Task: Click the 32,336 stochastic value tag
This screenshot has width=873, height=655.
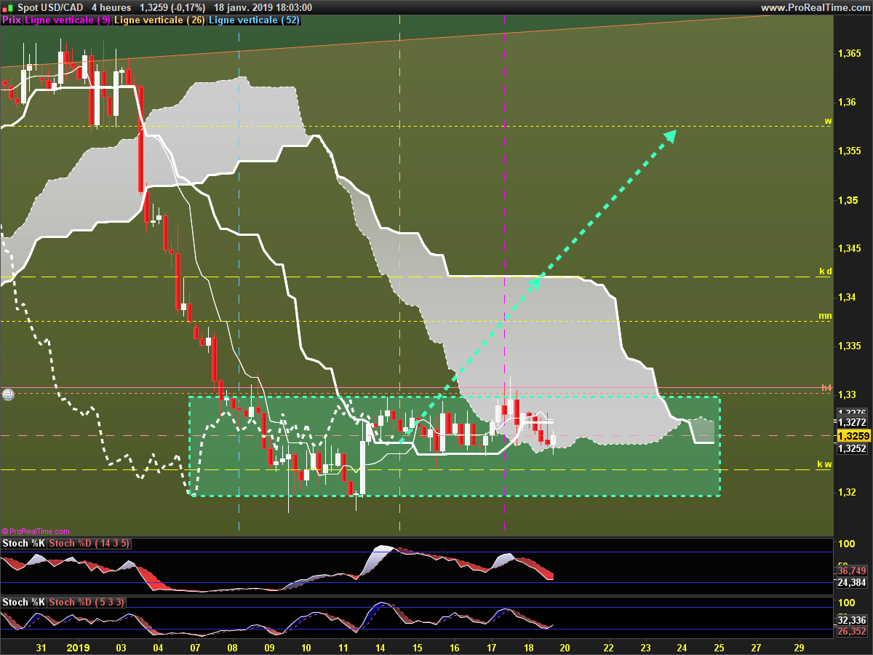Action: [852, 620]
